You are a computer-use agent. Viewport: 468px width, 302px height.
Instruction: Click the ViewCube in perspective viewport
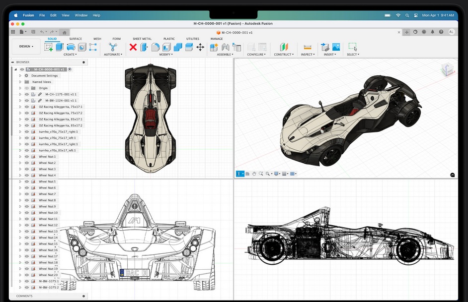point(448,69)
